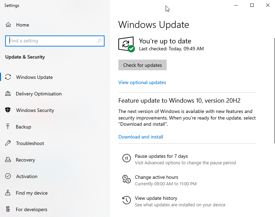275x217 pixels.
Task: Click the 'You're up to date' status text
Action: pos(165,41)
